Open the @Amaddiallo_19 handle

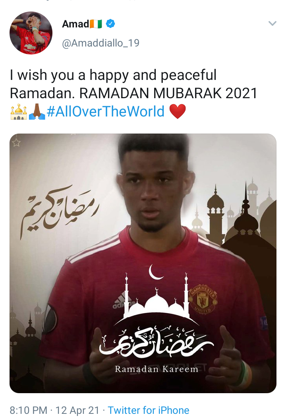[x=100, y=43]
